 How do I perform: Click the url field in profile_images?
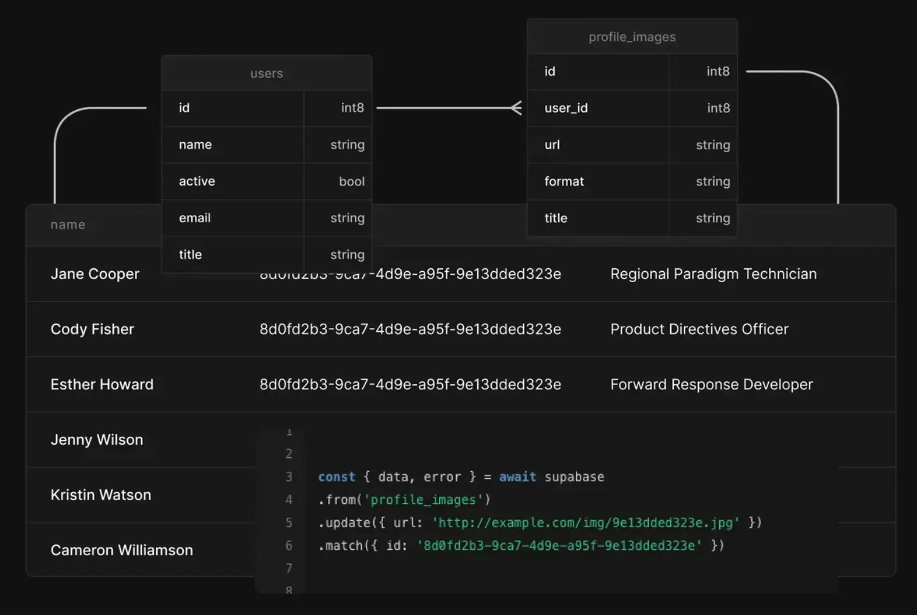point(552,145)
